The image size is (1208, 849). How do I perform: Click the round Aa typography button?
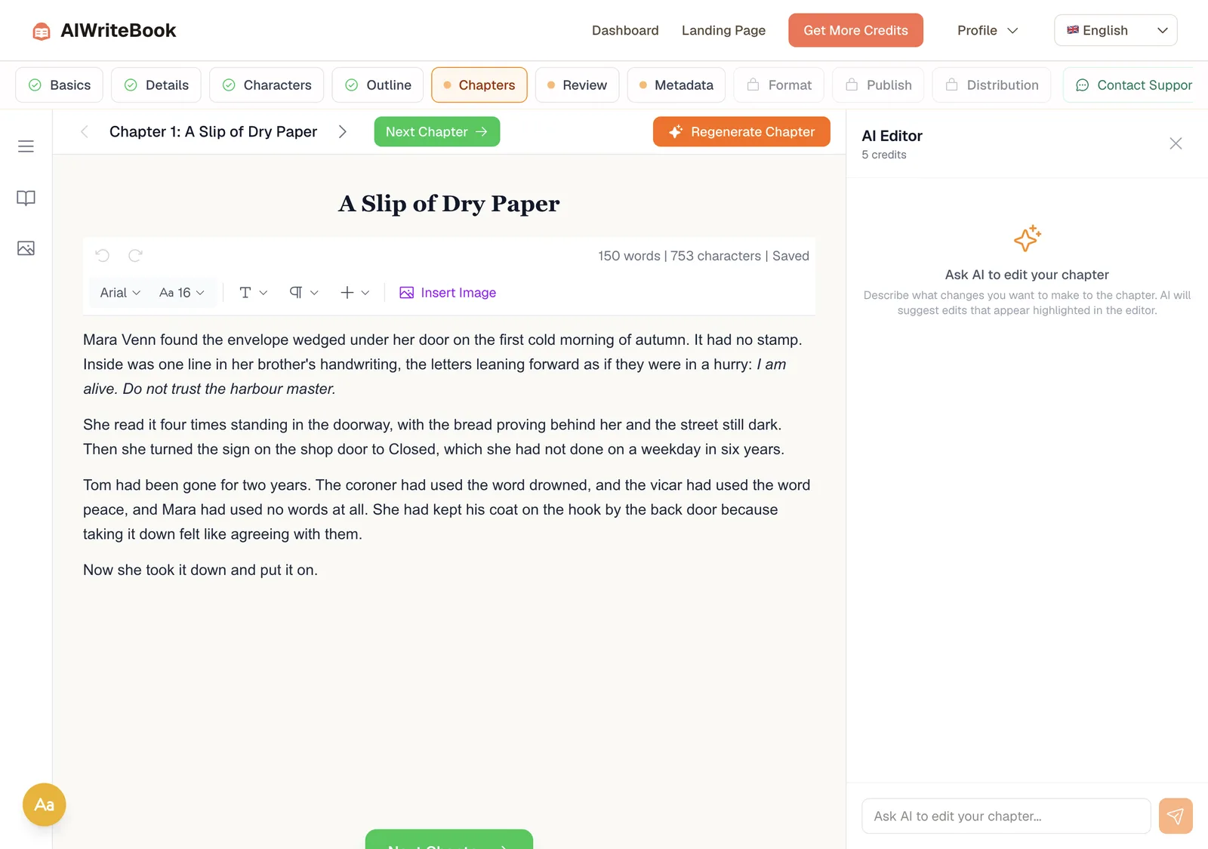45,804
